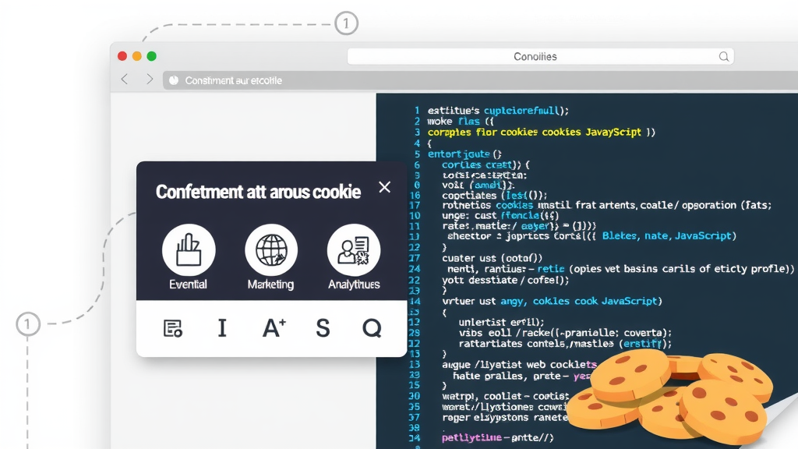
Task: Toggle the Evential cookie category
Action: click(188, 249)
